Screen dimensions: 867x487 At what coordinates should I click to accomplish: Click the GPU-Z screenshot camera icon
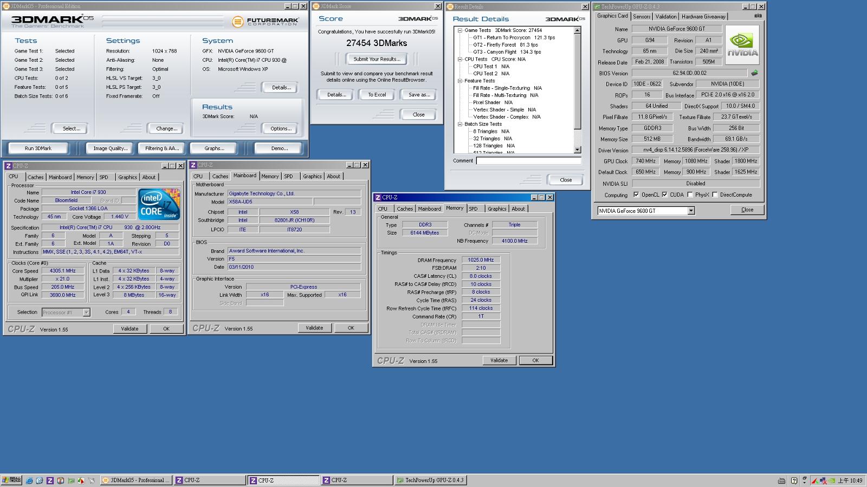[757, 16]
